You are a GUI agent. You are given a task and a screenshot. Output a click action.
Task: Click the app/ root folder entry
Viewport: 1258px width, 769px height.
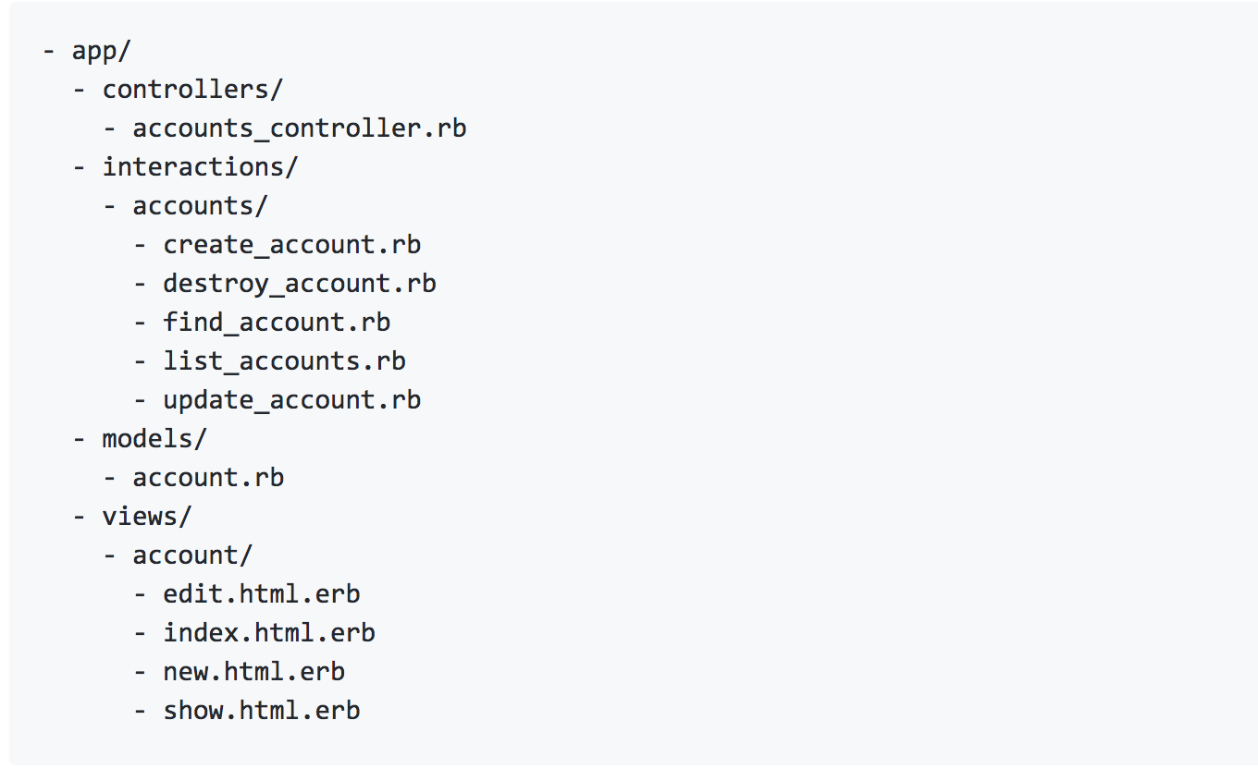[102, 51]
